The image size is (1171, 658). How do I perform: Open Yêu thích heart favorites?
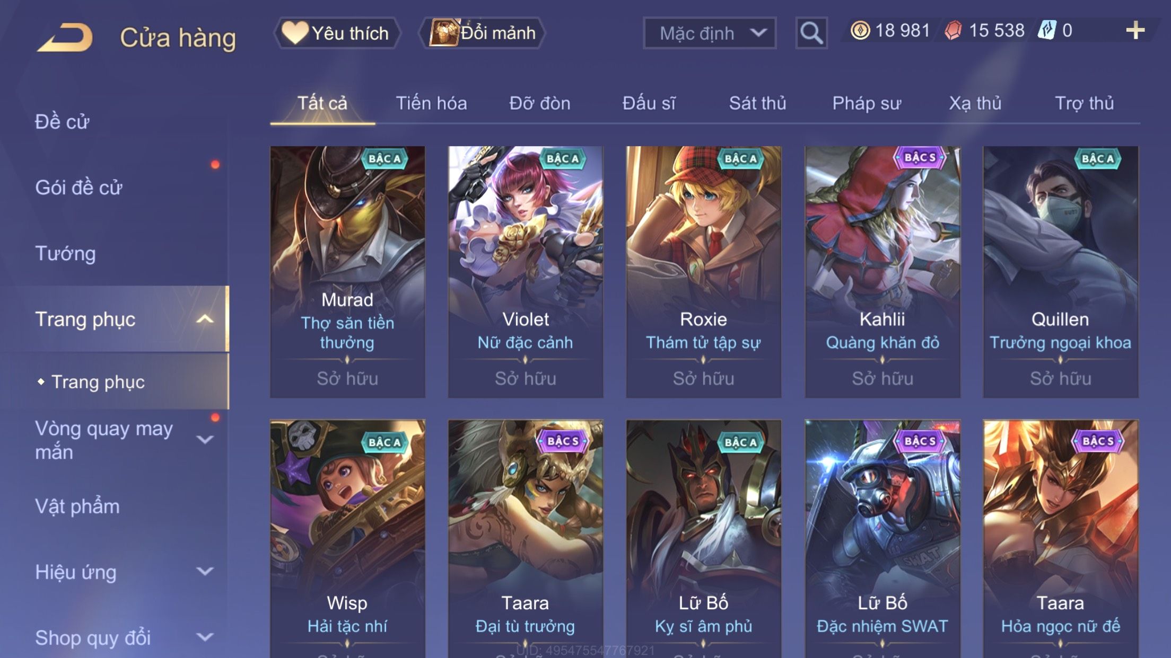tap(337, 33)
